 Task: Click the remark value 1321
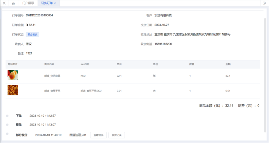[x=29, y=53]
